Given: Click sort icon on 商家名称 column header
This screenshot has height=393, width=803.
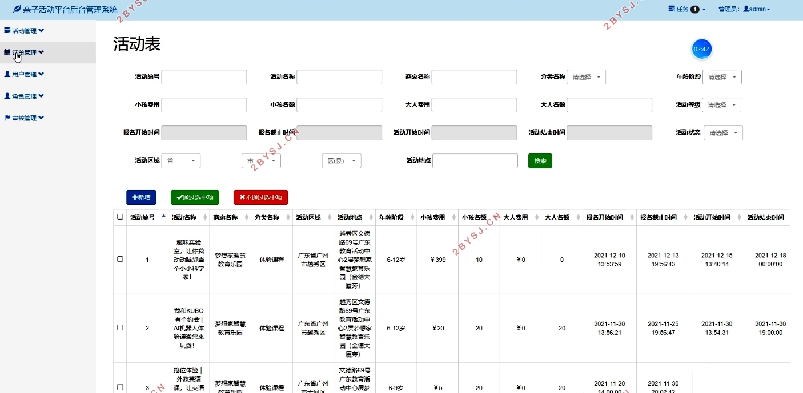Looking at the screenshot, I should coord(247,217).
